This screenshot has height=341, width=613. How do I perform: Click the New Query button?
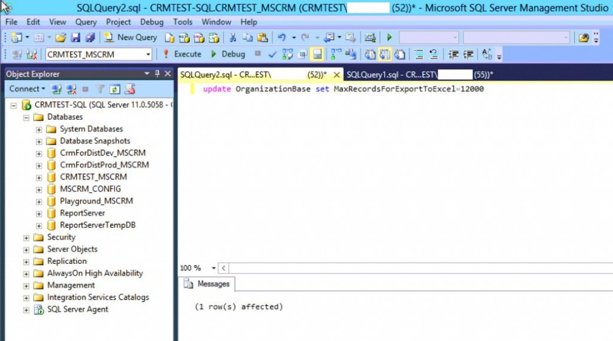click(131, 38)
